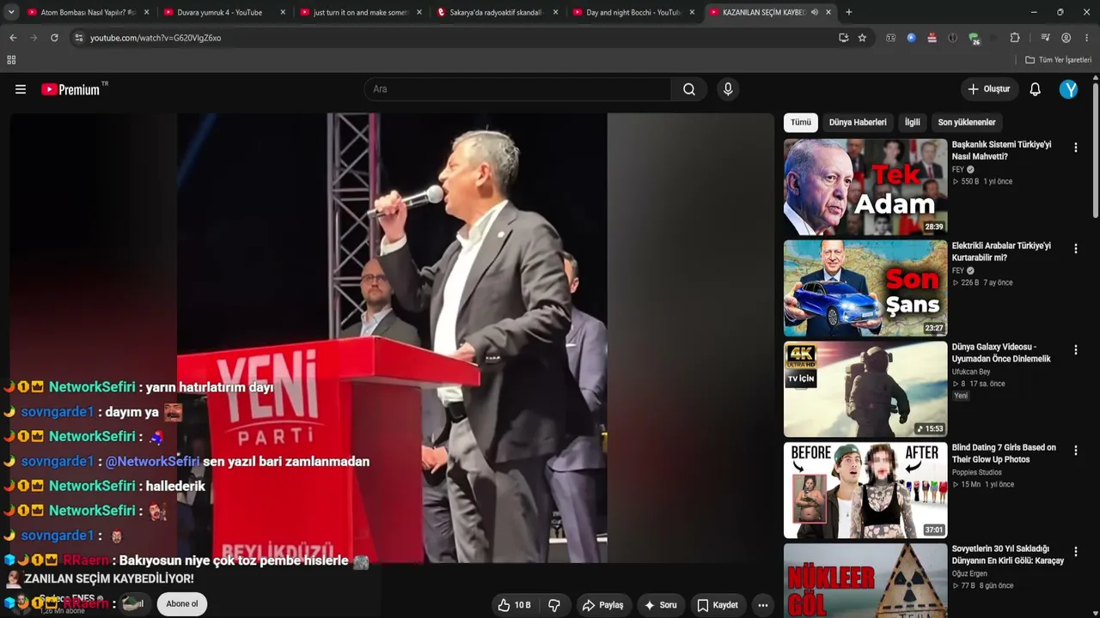This screenshot has width=1100, height=618.
Task: Open the Oluştur create menu
Action: point(989,89)
